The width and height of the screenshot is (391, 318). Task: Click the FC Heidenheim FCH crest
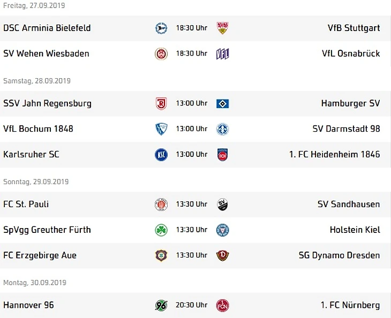222,155
